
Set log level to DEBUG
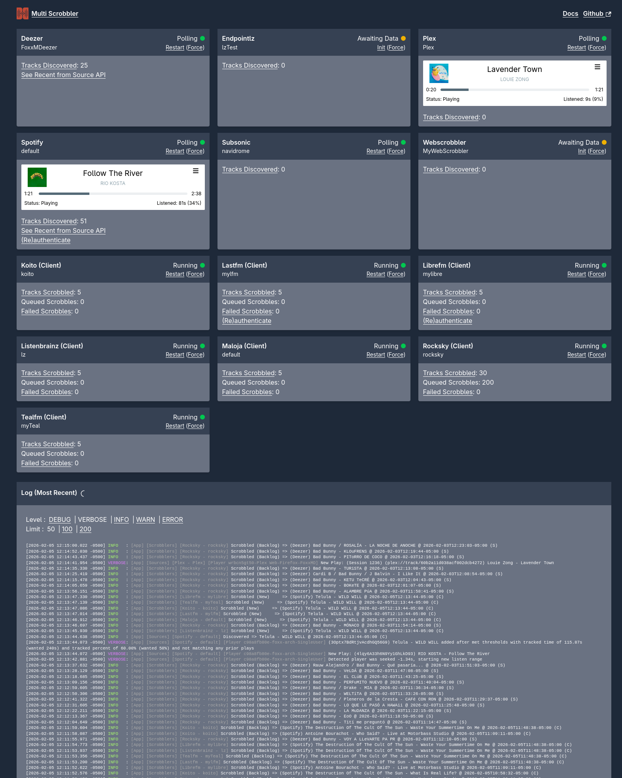pyautogui.click(x=60, y=520)
